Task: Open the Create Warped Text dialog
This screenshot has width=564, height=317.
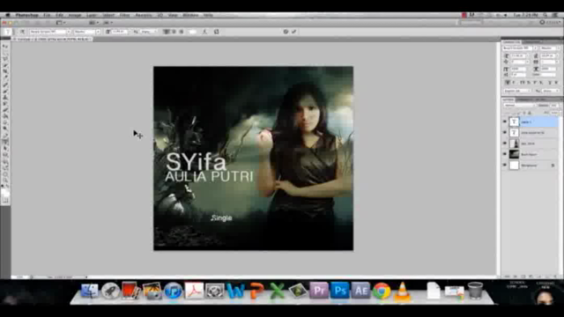Action: (204, 32)
